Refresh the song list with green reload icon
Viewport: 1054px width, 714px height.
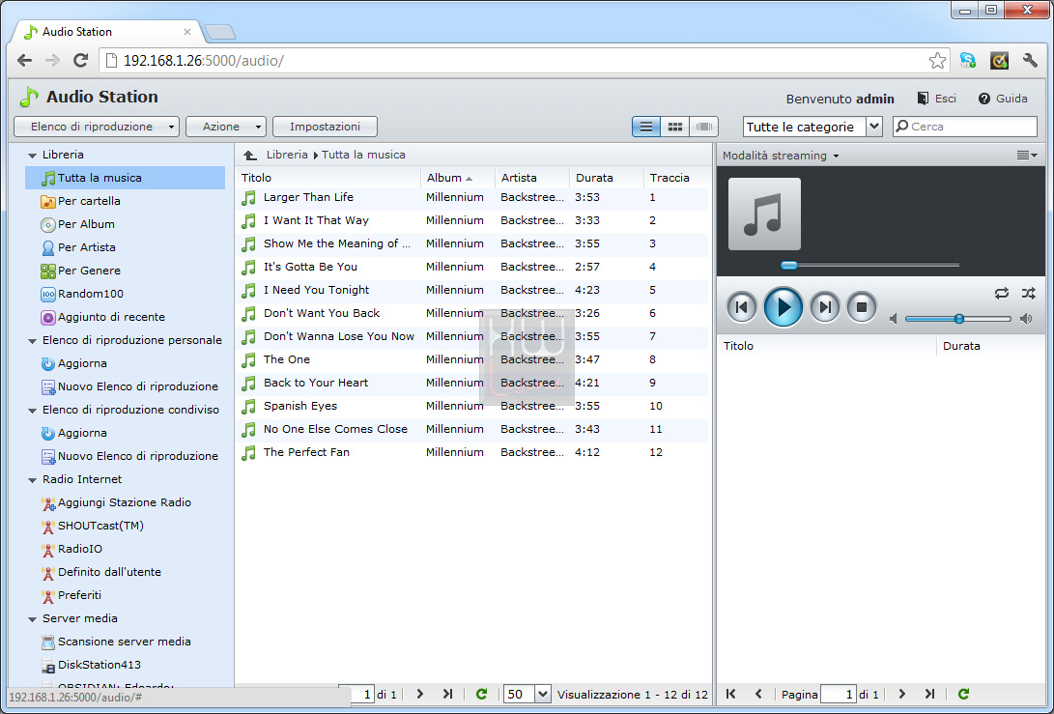point(481,694)
